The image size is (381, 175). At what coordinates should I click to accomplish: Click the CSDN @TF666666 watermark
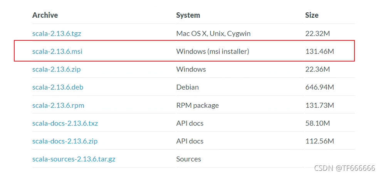(x=344, y=168)
